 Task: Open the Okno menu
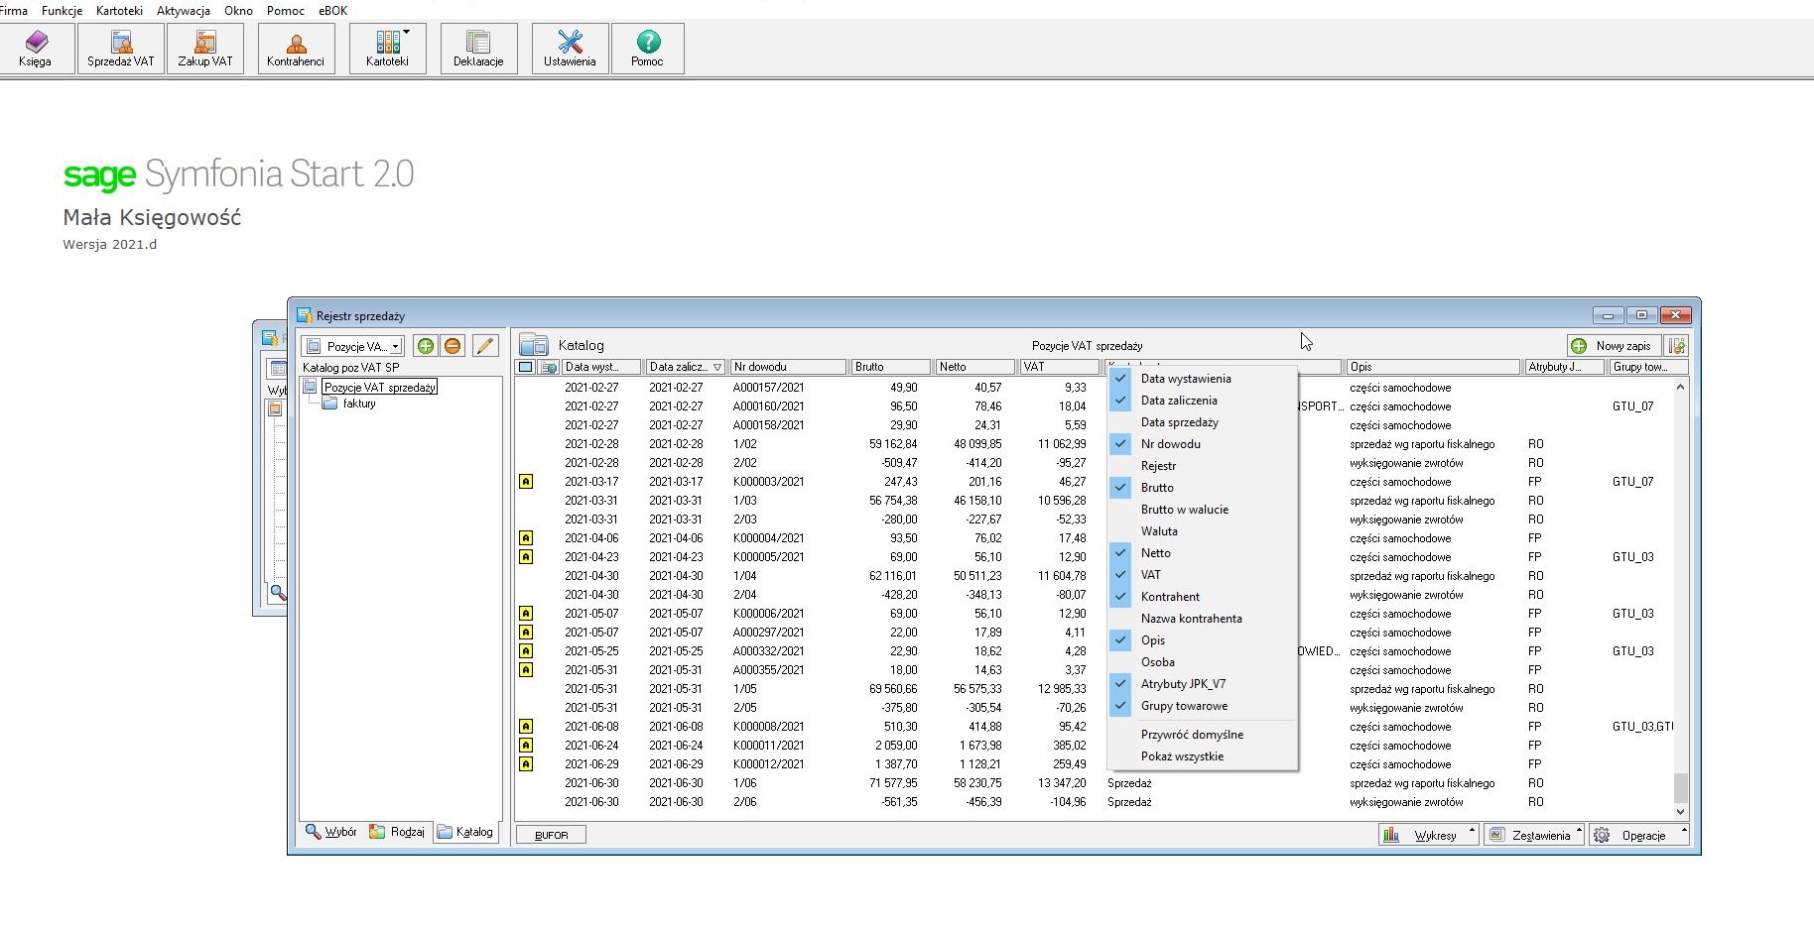point(238,10)
